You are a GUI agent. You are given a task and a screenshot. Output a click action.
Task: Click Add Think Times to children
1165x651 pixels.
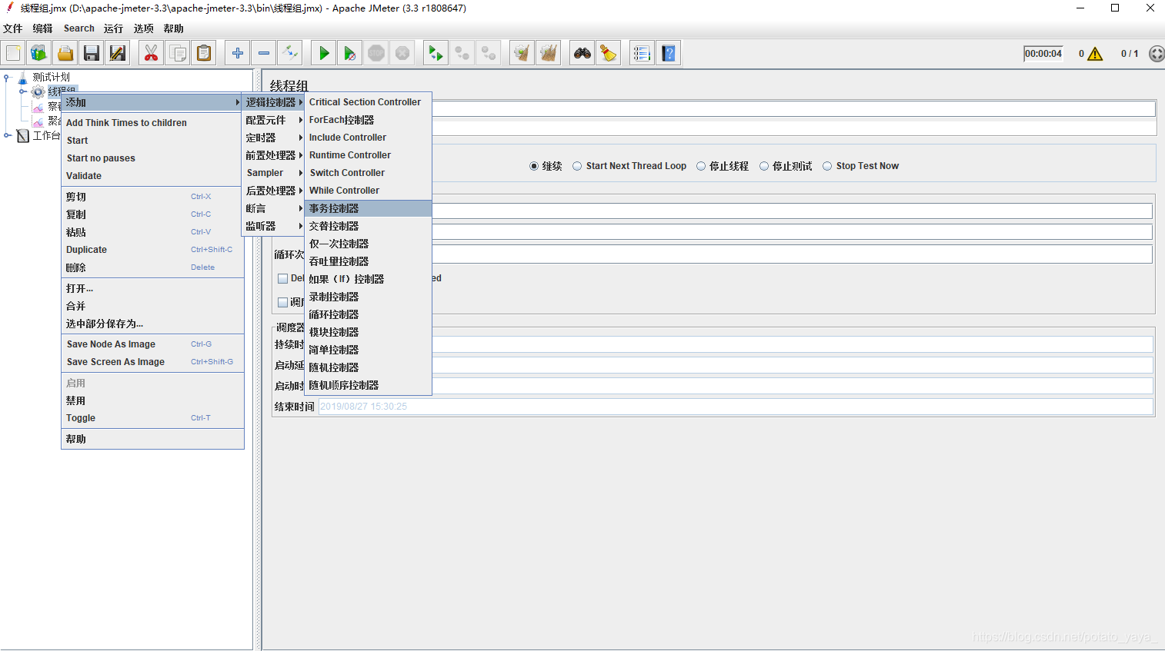pos(152,123)
